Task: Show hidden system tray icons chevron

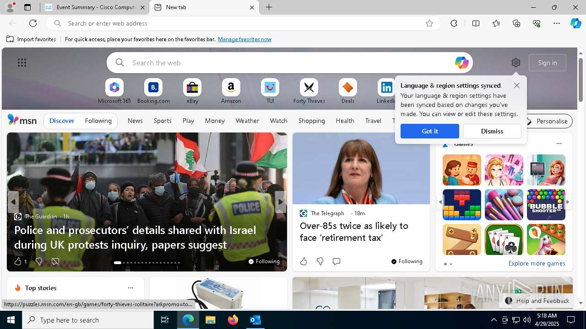Action: pyautogui.click(x=494, y=320)
